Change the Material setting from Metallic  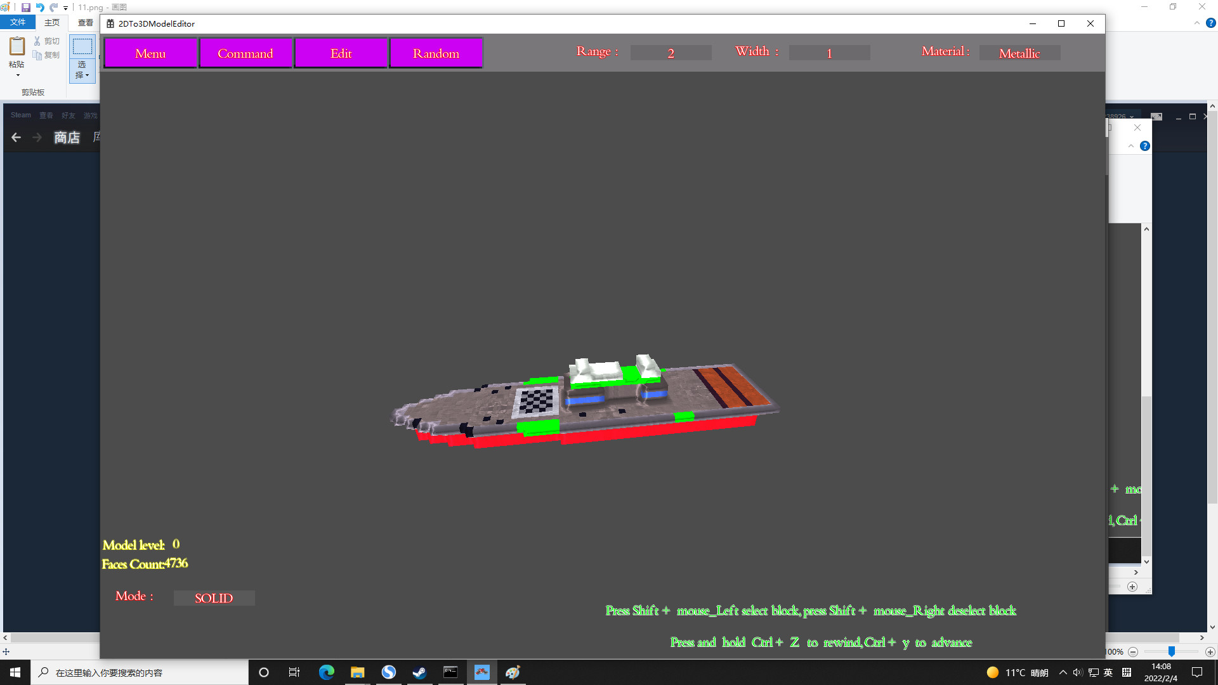[x=1019, y=53]
